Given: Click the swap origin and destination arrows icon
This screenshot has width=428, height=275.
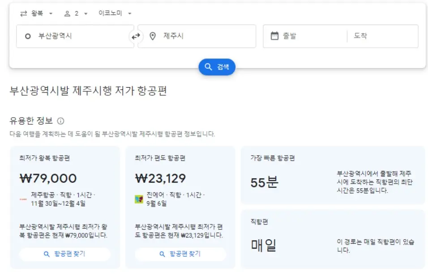Looking at the screenshot, I should coord(135,36).
